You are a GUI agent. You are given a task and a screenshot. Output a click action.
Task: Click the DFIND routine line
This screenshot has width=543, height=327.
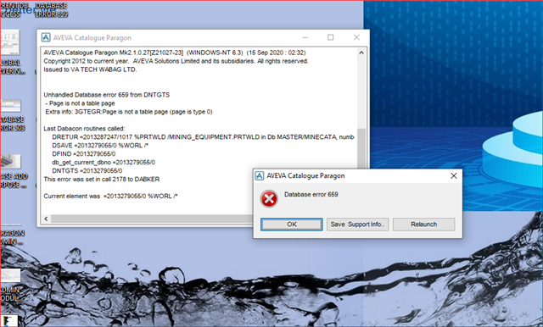(84, 154)
